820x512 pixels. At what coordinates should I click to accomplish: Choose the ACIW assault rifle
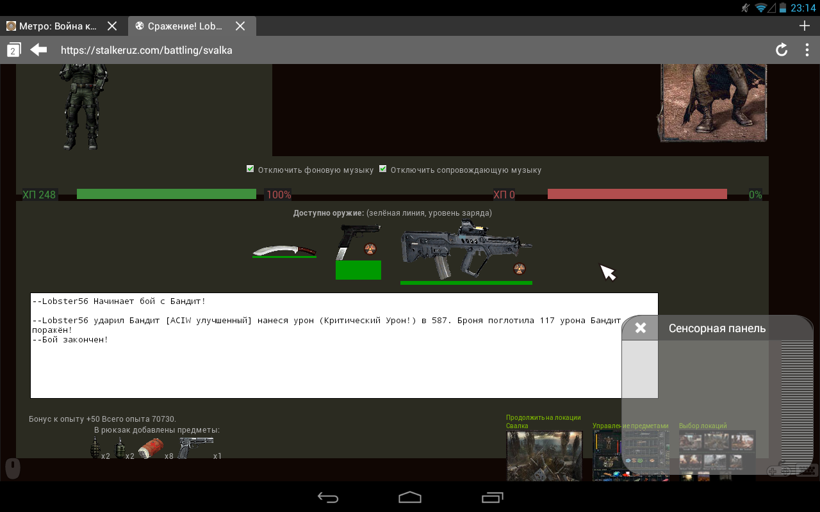pyautogui.click(x=461, y=250)
